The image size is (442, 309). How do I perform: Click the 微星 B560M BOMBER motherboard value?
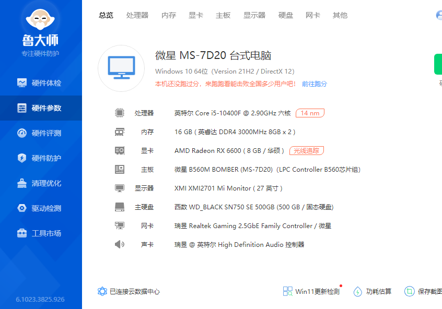[267, 170]
